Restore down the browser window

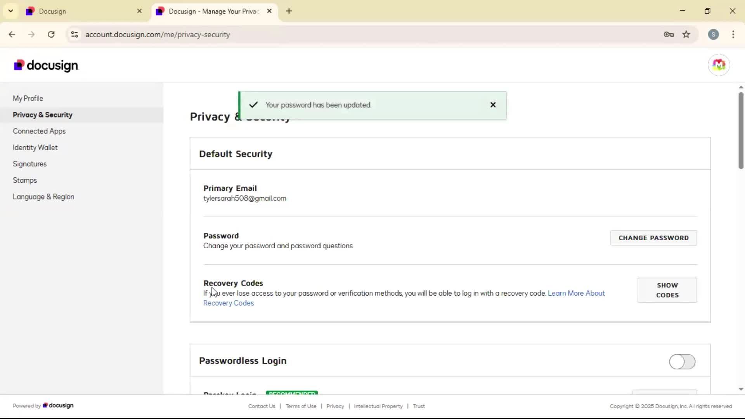tap(707, 11)
